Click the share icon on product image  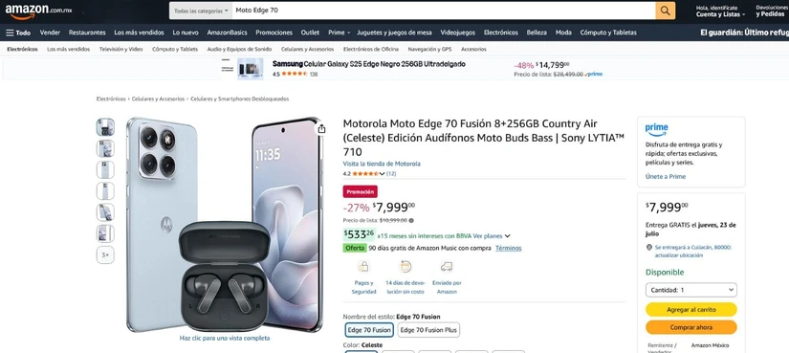point(321,129)
